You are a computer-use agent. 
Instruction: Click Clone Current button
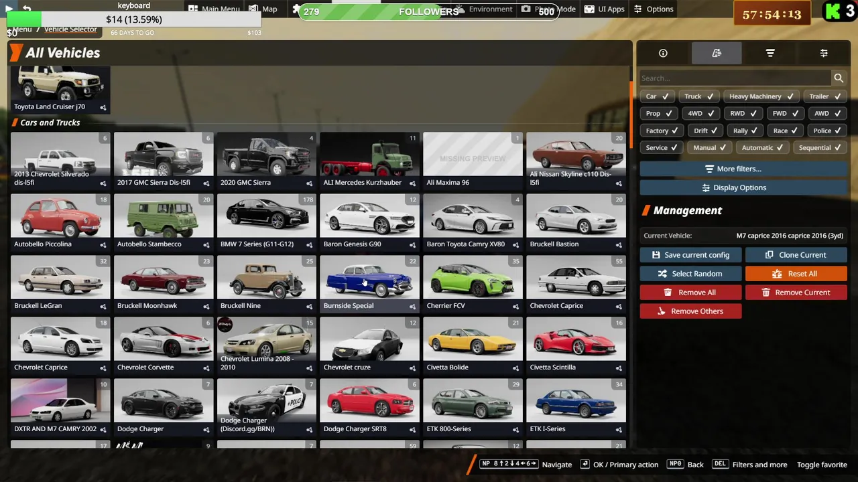tap(796, 255)
